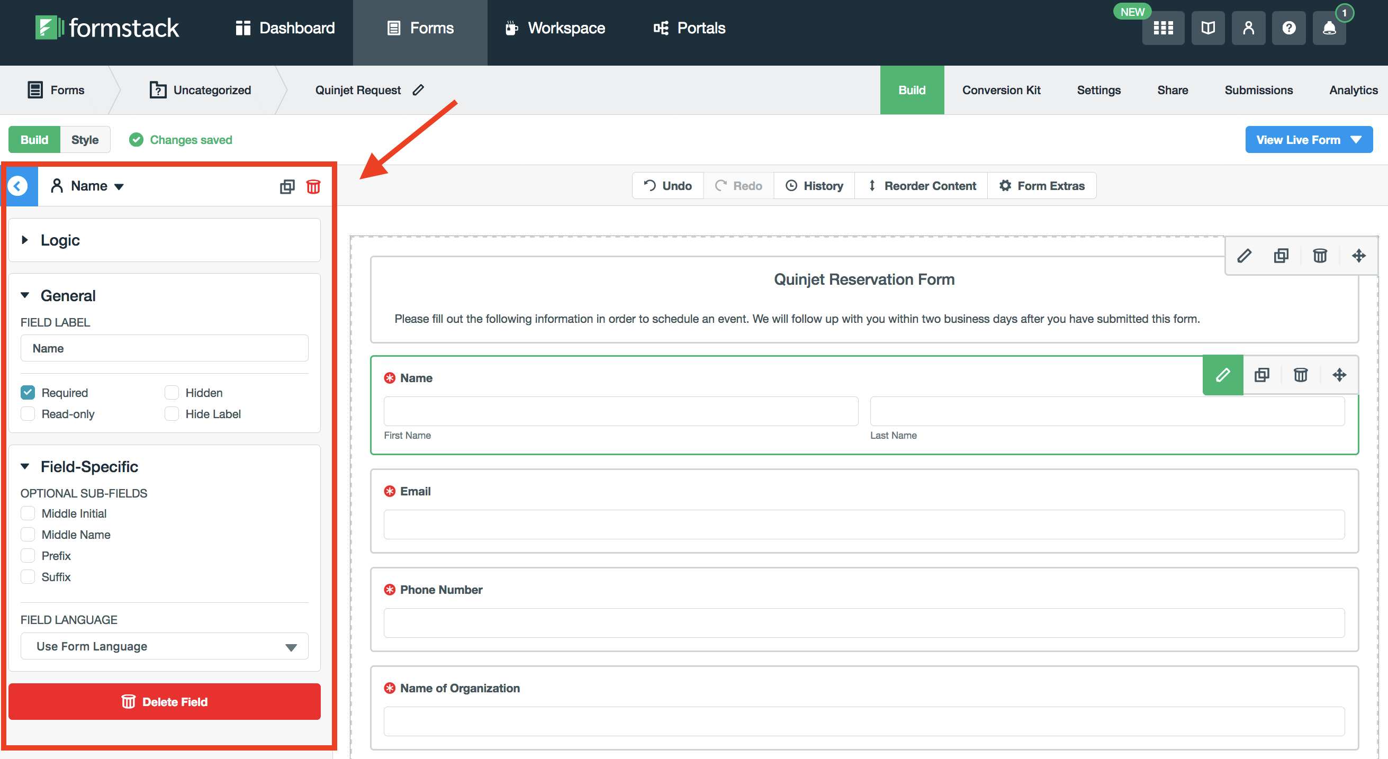Open the help question mark icon
1388x759 pixels.
click(x=1288, y=28)
